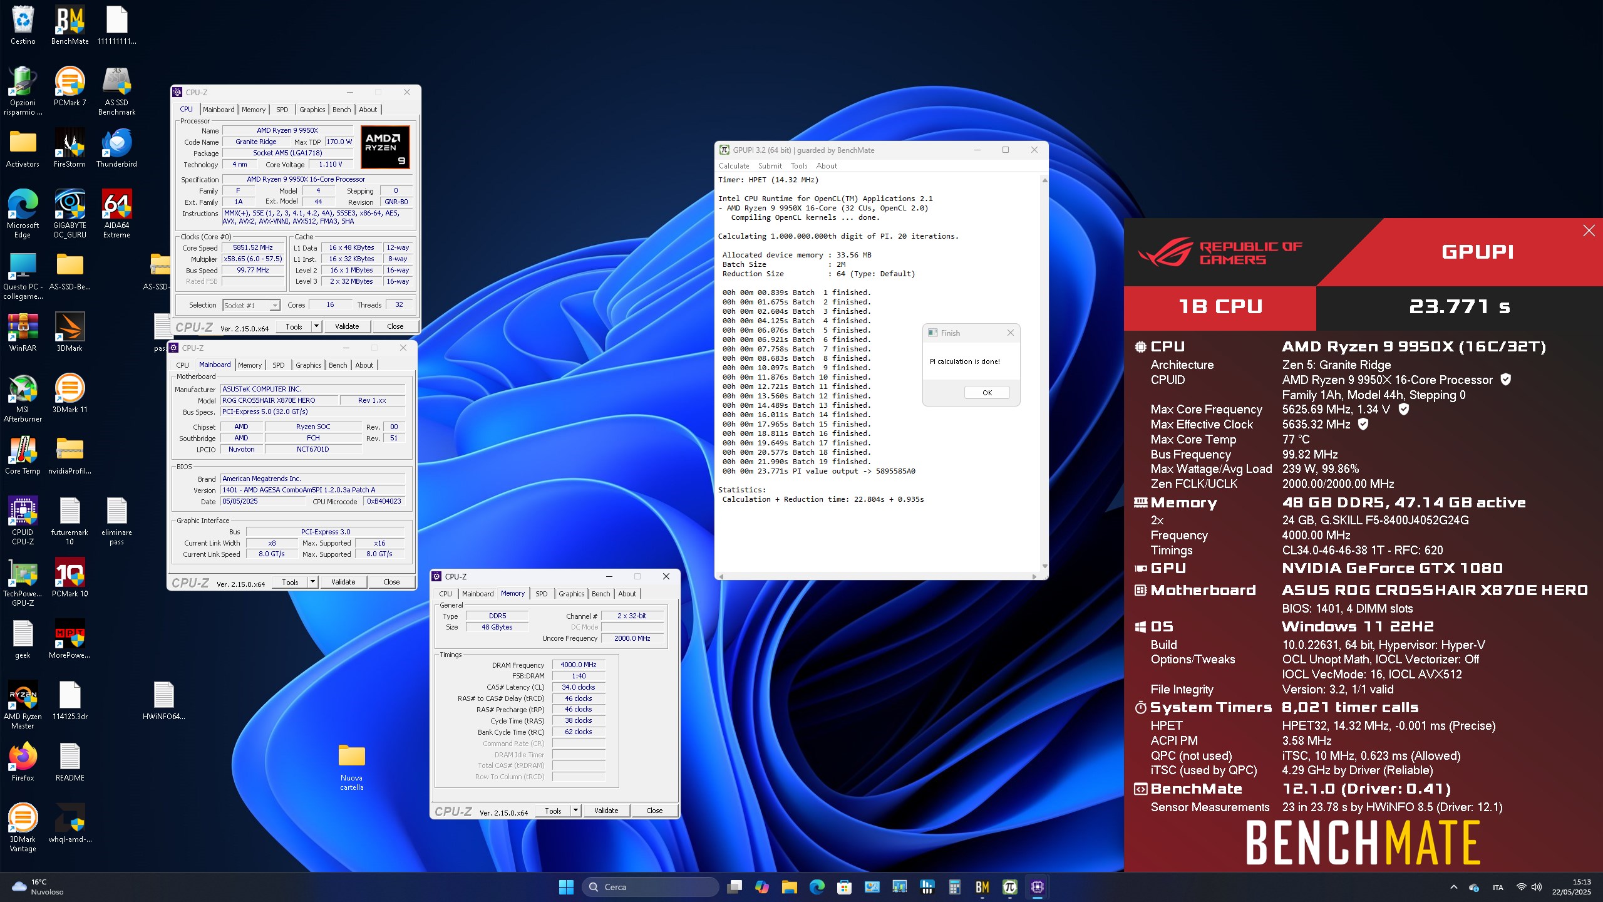Click Close button in CPU-Z Mainboard window

(x=391, y=582)
